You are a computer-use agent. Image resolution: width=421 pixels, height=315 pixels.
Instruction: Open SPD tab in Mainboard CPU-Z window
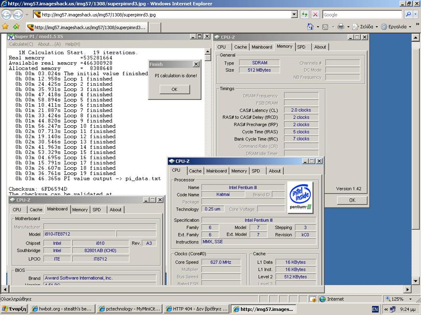pyautogui.click(x=97, y=210)
